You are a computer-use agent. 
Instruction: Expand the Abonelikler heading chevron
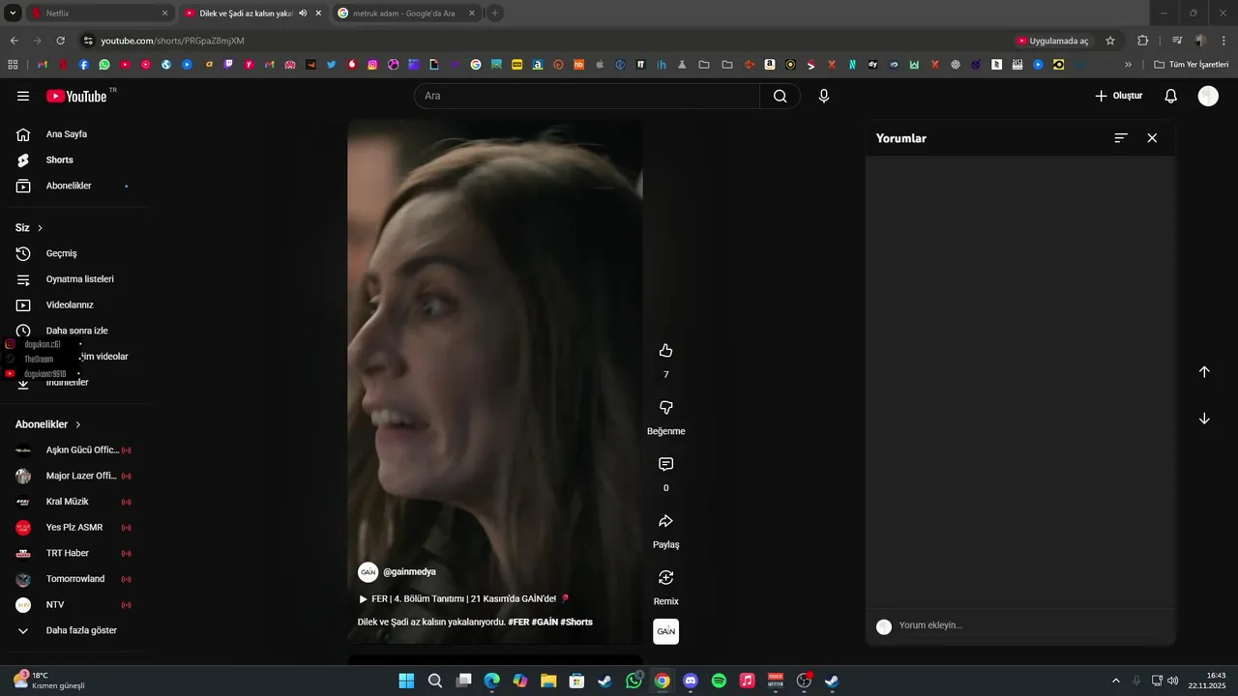pyautogui.click(x=78, y=424)
